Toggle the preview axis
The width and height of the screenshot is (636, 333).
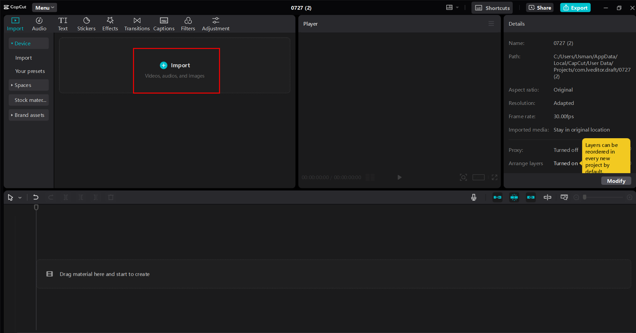click(548, 197)
